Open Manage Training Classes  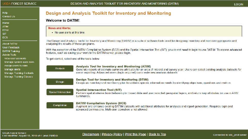point(19,77)
